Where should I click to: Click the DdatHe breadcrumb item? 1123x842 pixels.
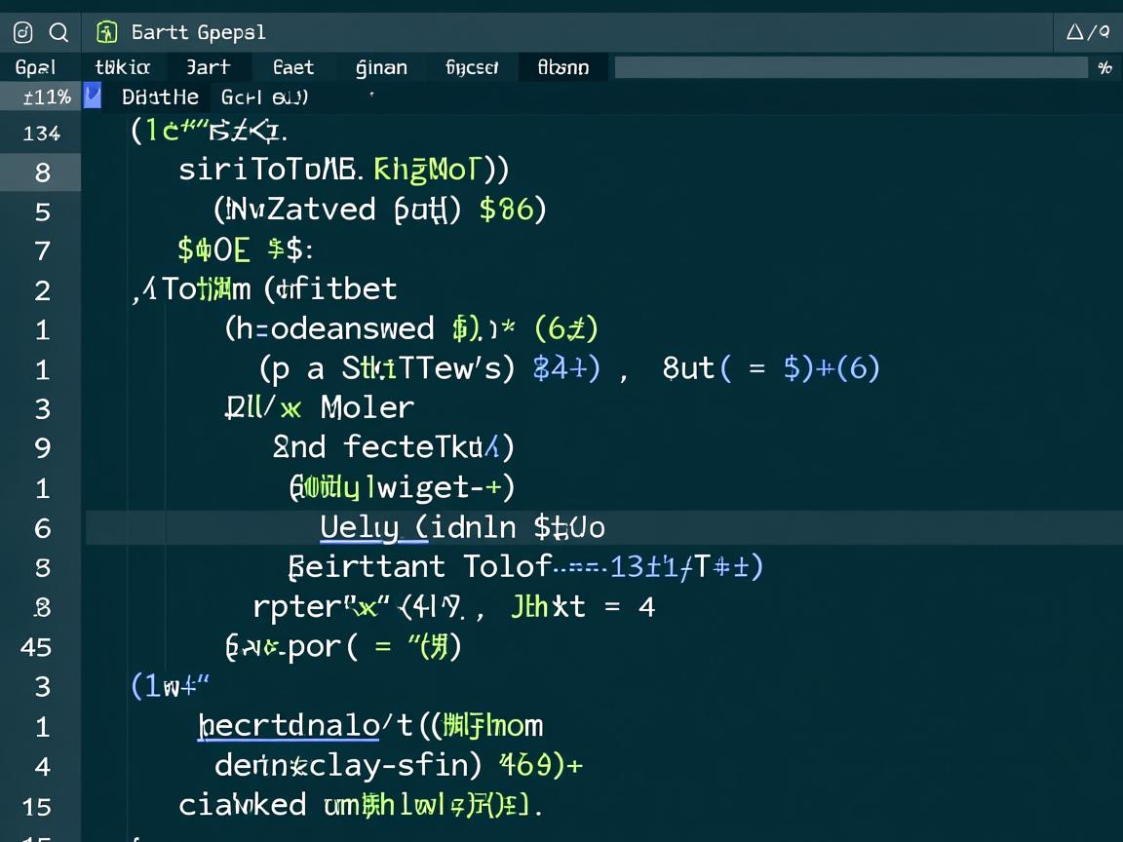pos(160,96)
